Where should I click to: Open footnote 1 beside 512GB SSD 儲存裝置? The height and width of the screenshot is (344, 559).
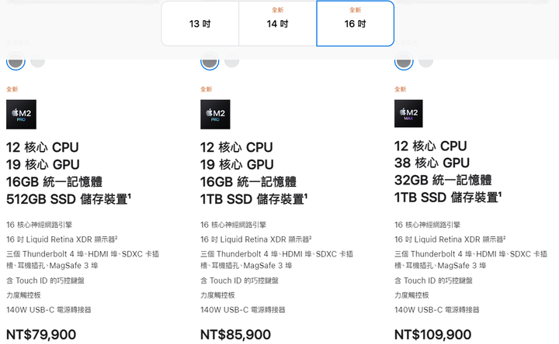coord(129,195)
